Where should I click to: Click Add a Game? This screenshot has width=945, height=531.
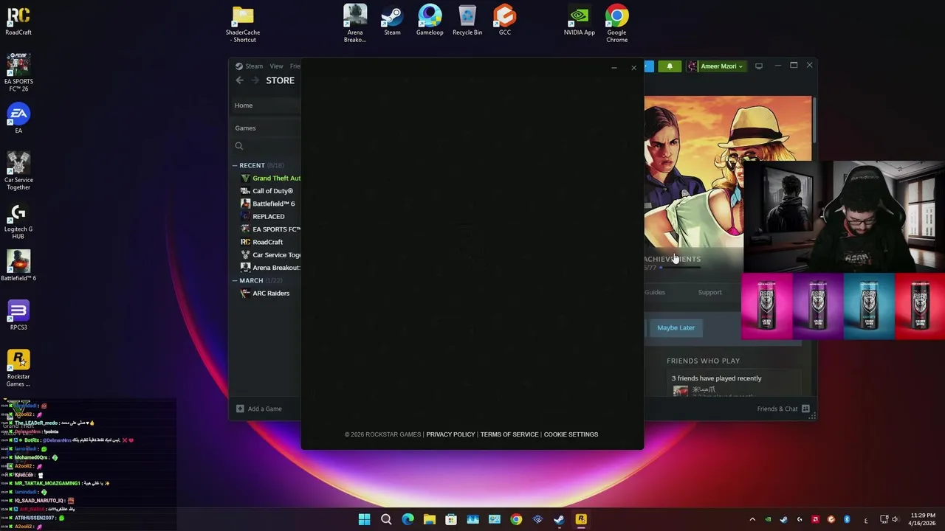pyautogui.click(x=258, y=409)
